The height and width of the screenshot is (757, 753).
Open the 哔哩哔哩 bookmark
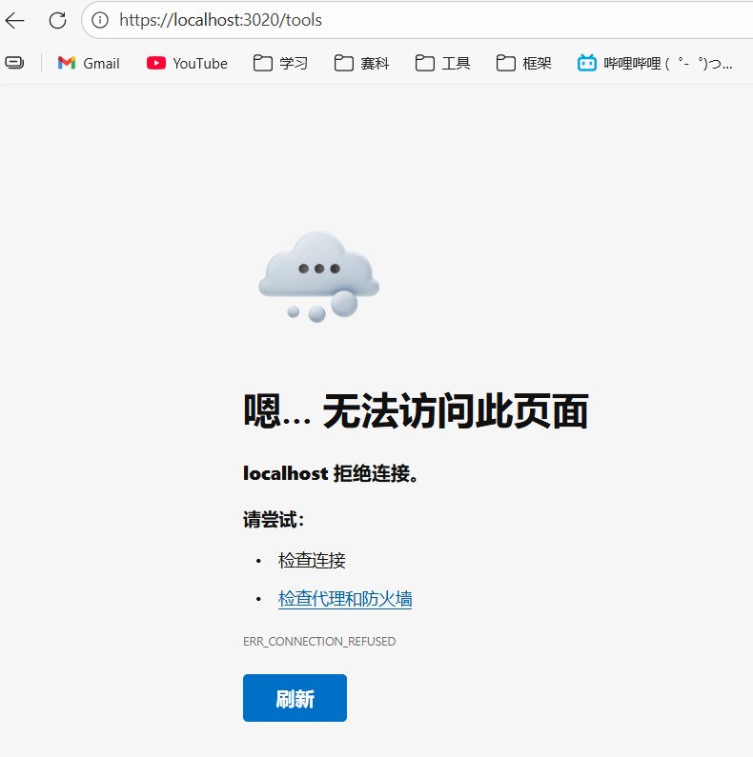pos(655,63)
